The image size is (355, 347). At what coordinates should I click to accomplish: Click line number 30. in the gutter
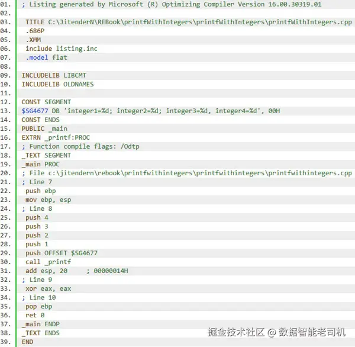point(6,262)
